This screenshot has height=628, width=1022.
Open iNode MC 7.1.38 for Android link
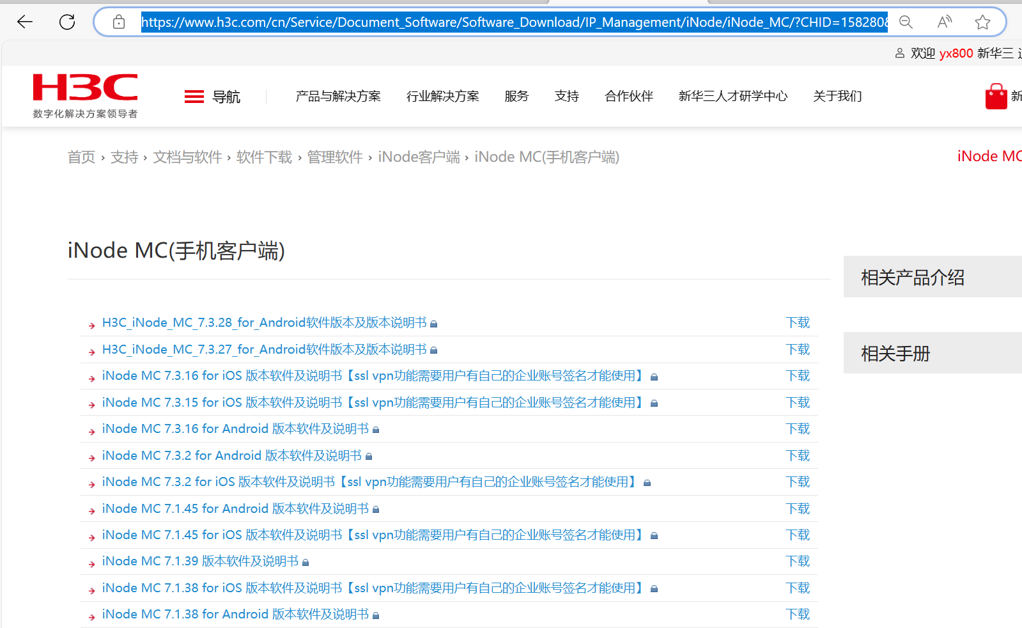[236, 615]
